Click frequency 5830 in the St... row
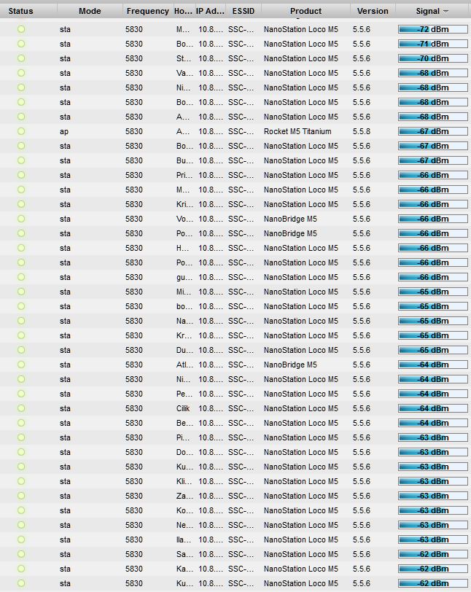The width and height of the screenshot is (471, 592). pos(134,58)
